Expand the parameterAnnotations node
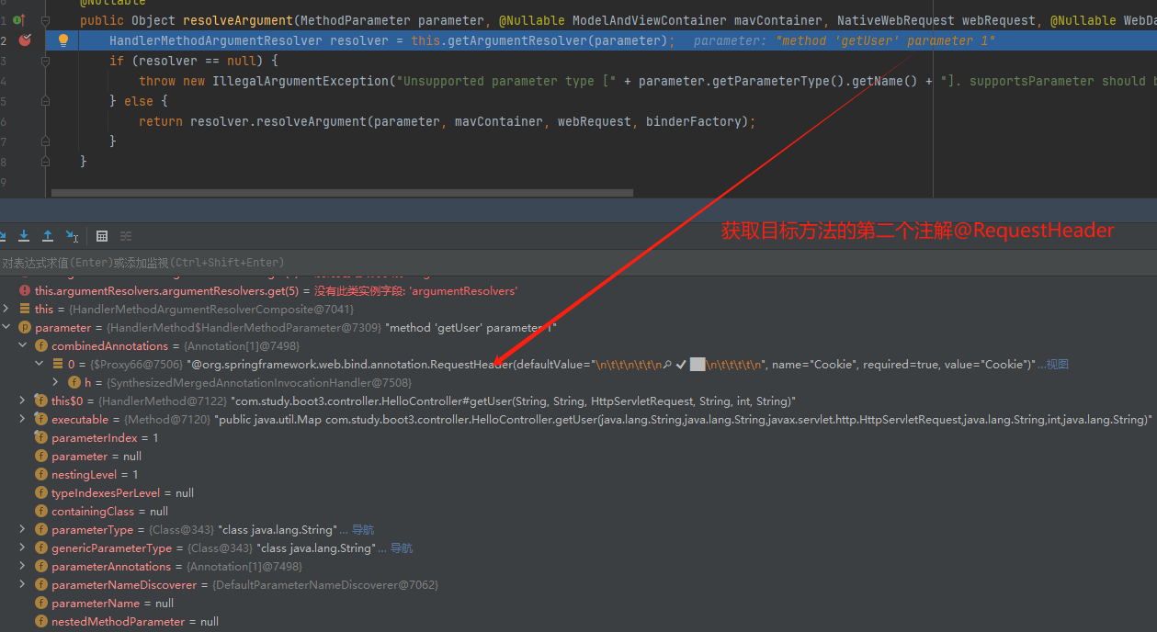This screenshot has width=1157, height=632. pos(23,566)
